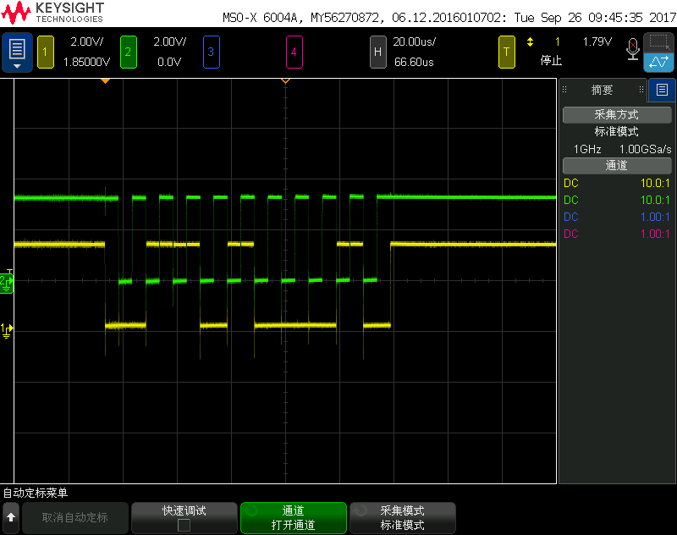Screen dimensions: 677x535
Task: Click the channel 1 2.00V/ scale value
Action: pyautogui.click(x=87, y=41)
